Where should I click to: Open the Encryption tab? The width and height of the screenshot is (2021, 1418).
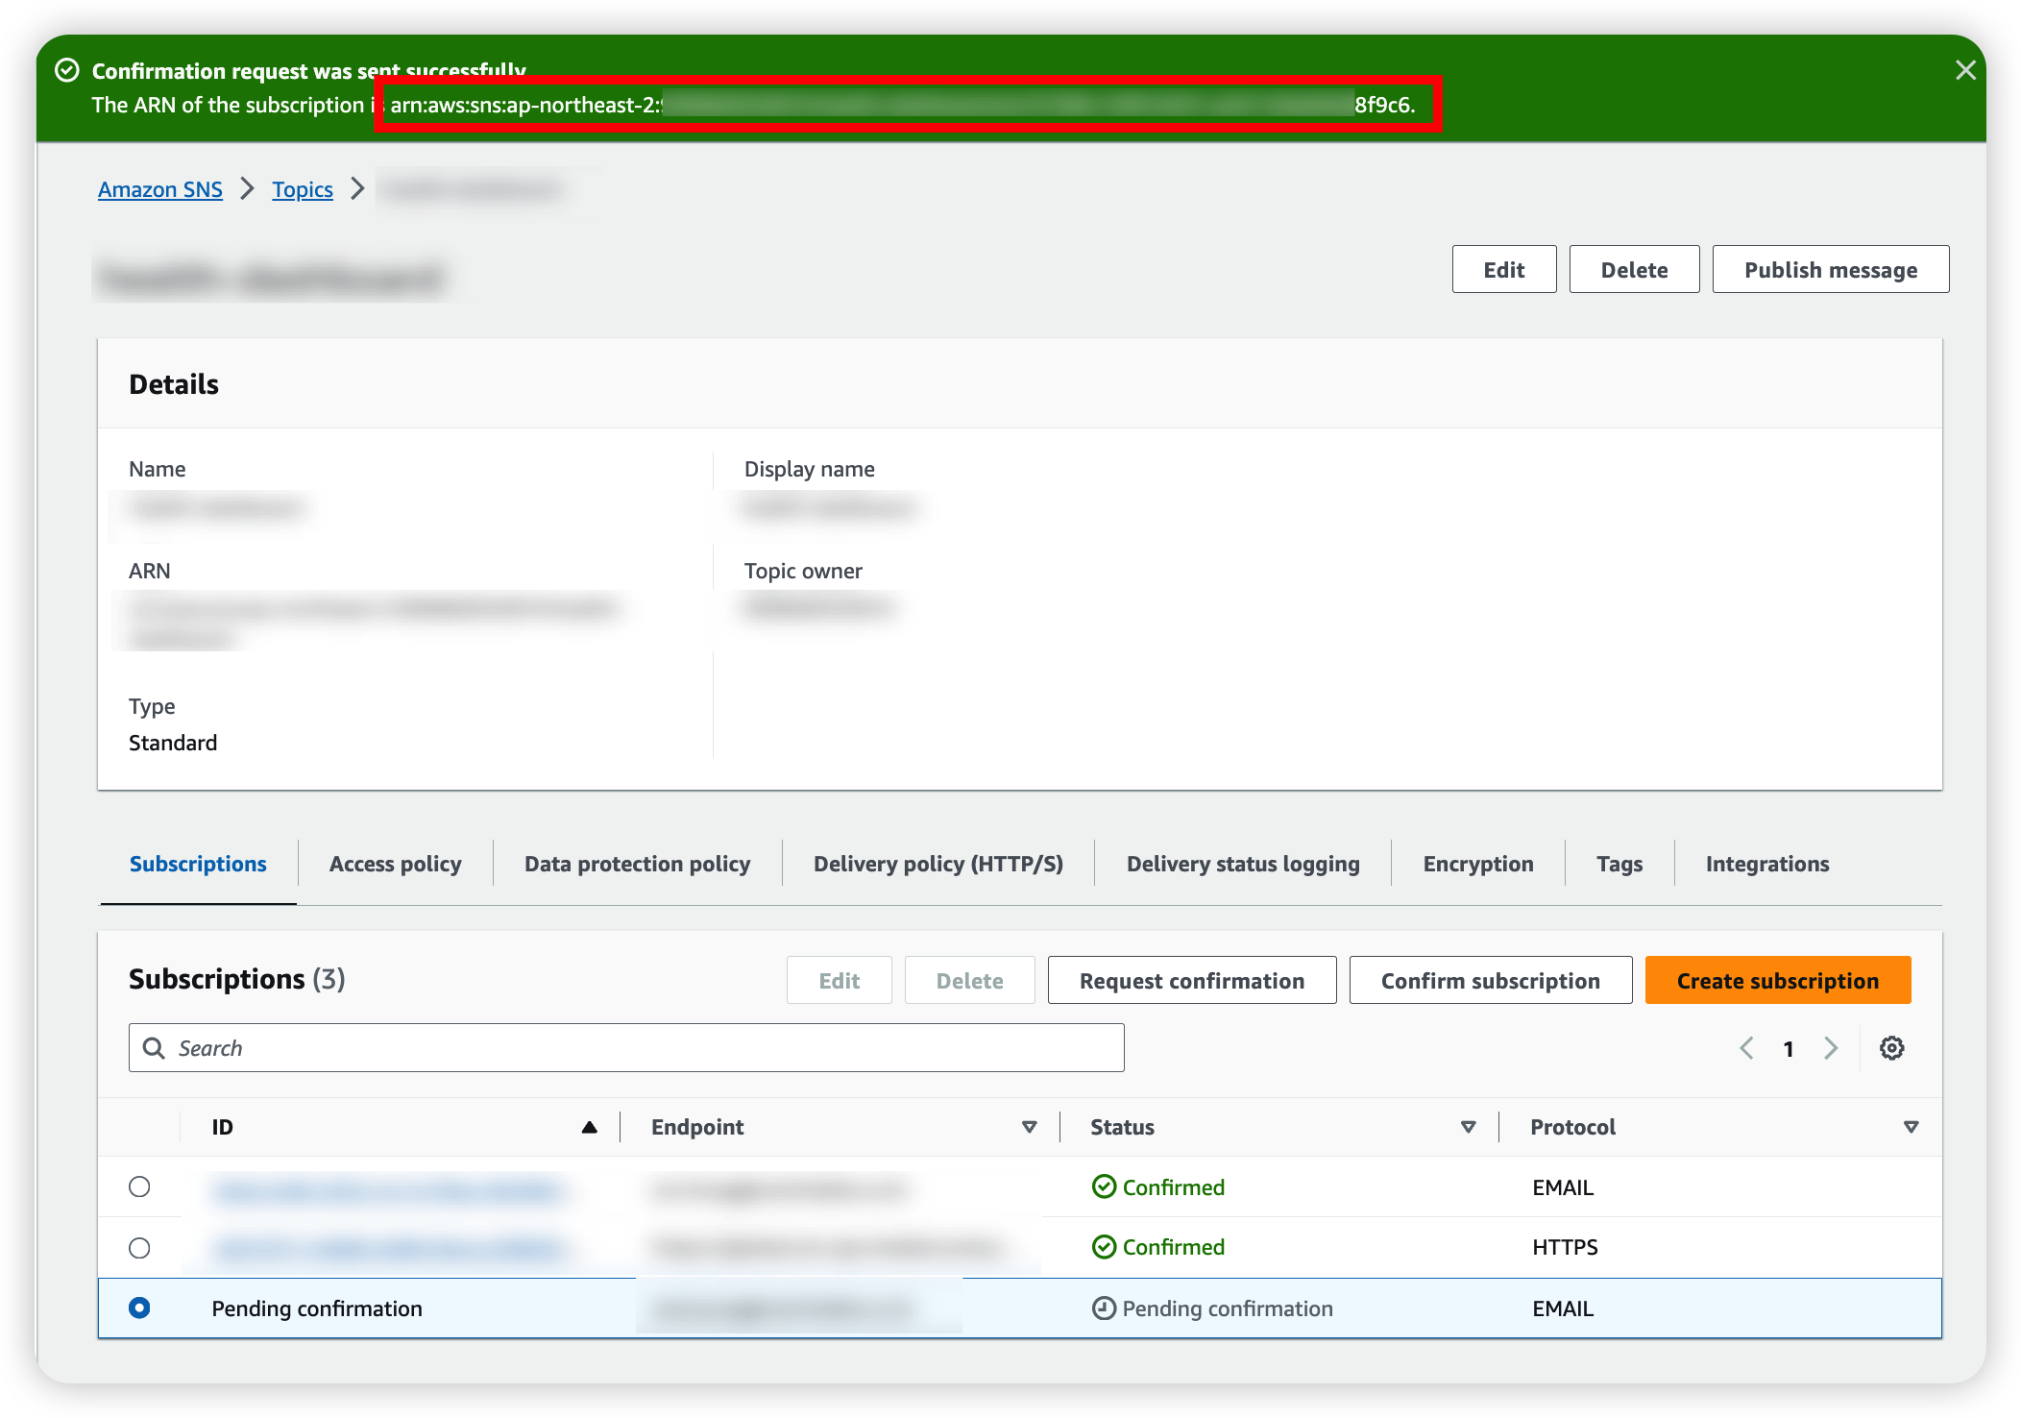pyautogui.click(x=1477, y=864)
